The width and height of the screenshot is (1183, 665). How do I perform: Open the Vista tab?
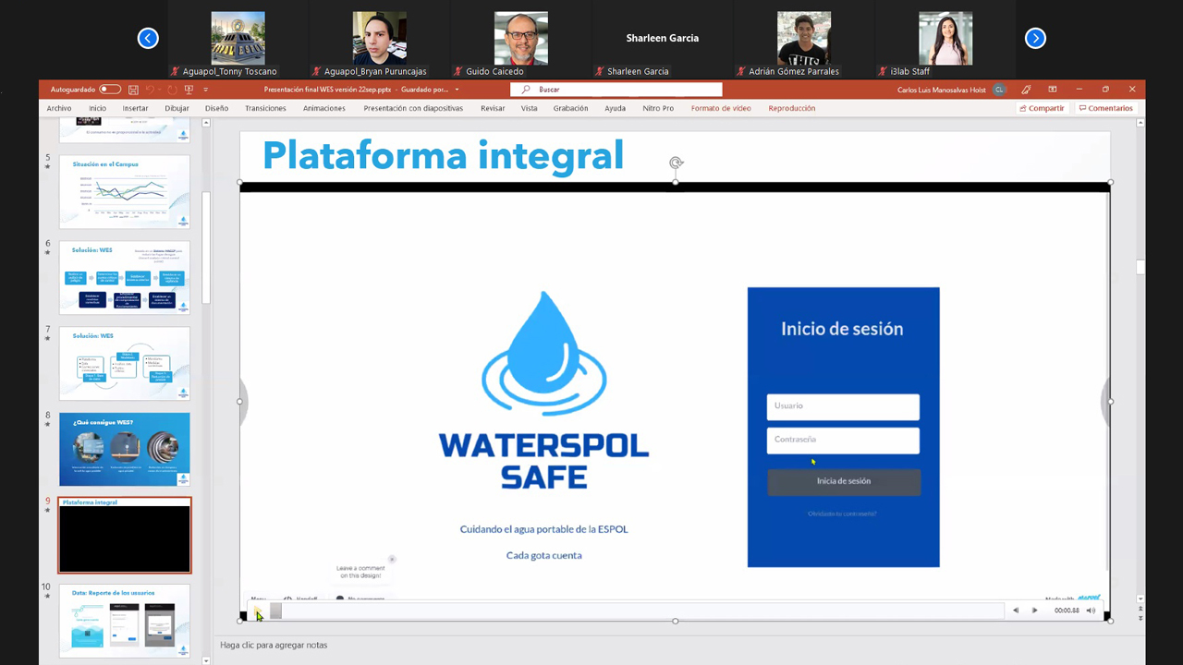tap(529, 108)
